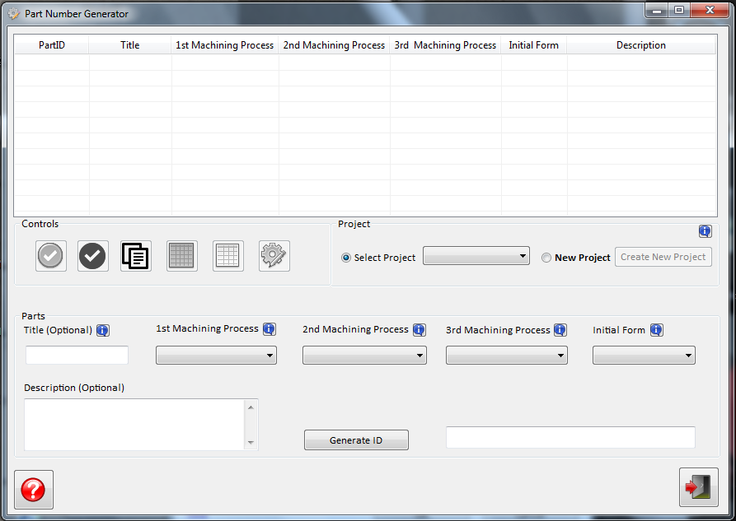This screenshot has height=521, width=736.
Task: Open the Initial Form dropdown
Action: (644, 355)
